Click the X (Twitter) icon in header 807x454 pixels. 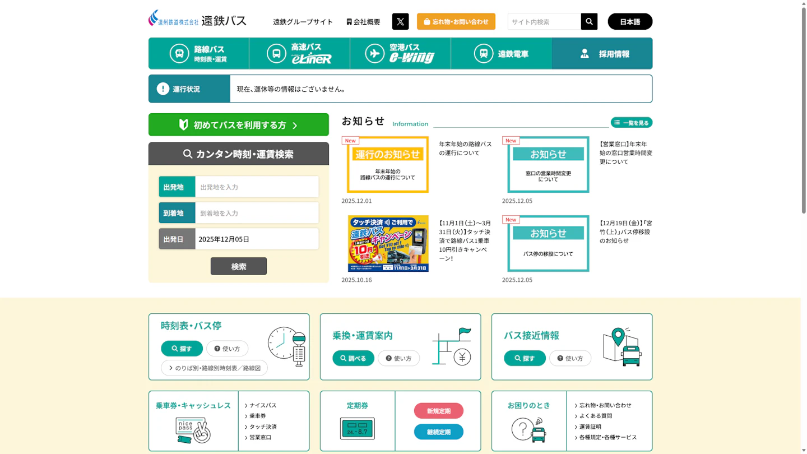point(400,21)
